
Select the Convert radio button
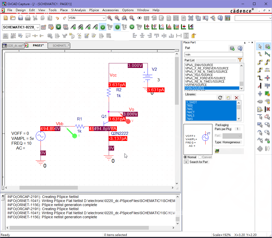(200, 157)
